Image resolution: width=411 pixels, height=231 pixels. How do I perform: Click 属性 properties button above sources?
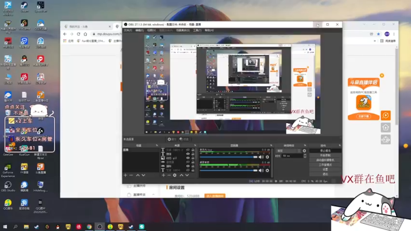click(x=172, y=139)
